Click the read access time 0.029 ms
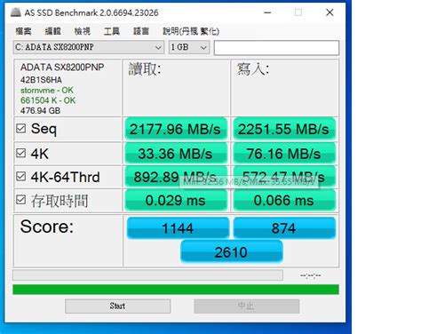Viewport: 421px width, 334px height. 176,201
